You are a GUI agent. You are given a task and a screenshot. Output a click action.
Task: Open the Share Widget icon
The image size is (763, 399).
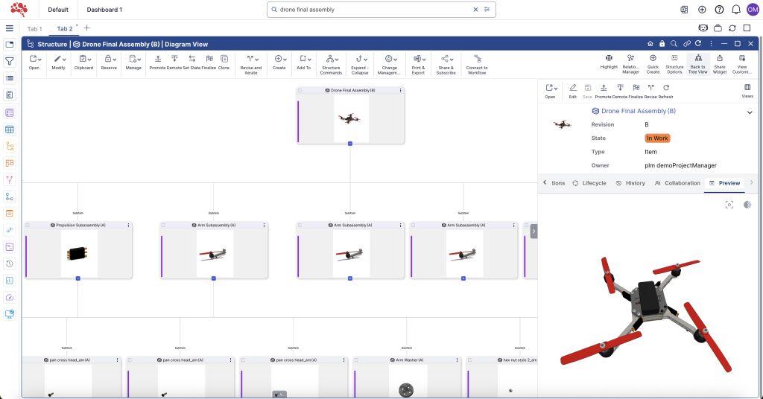pyautogui.click(x=720, y=58)
